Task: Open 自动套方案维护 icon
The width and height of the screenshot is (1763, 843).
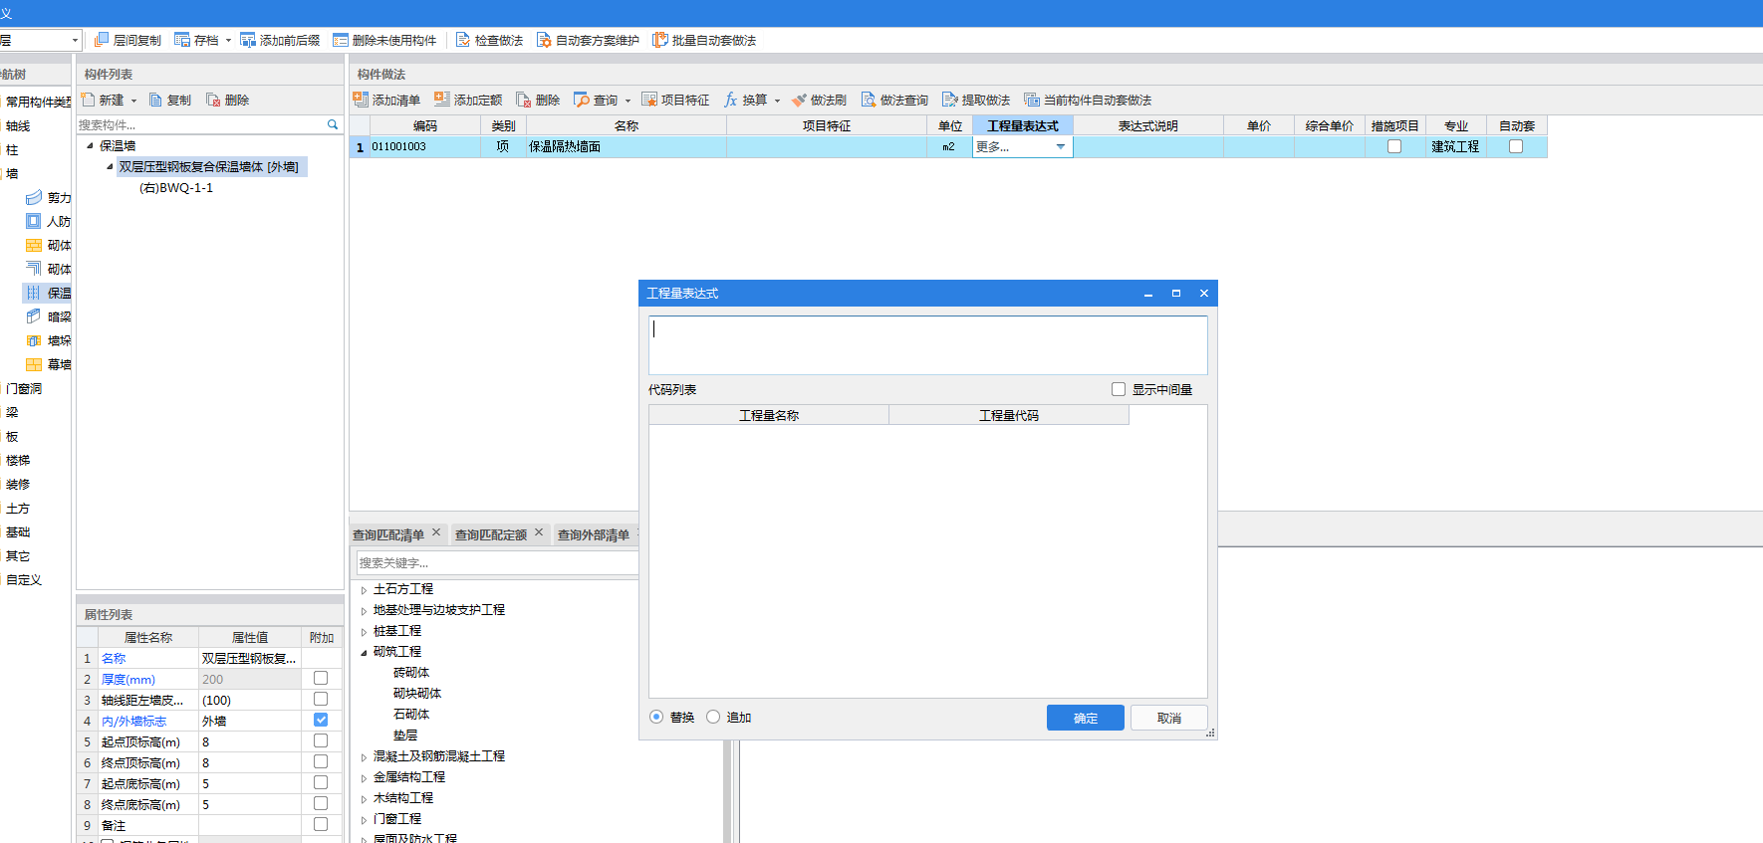Action: click(544, 40)
